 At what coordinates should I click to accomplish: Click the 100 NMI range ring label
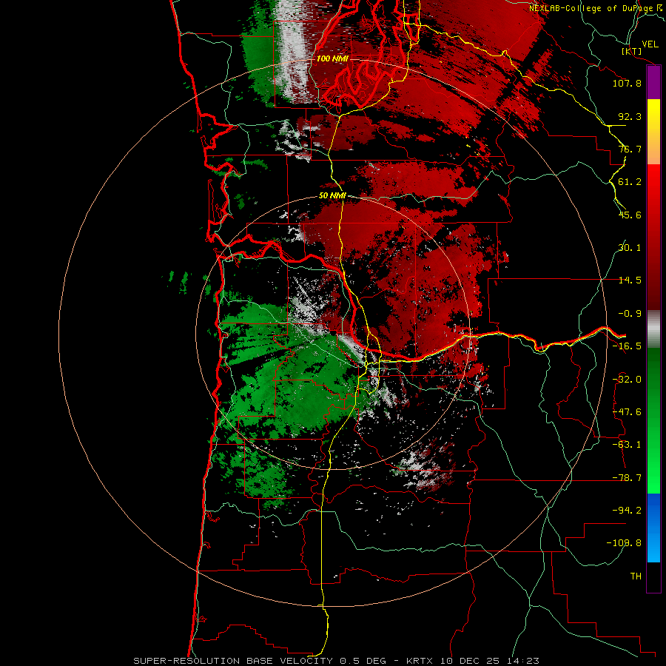coord(332,58)
